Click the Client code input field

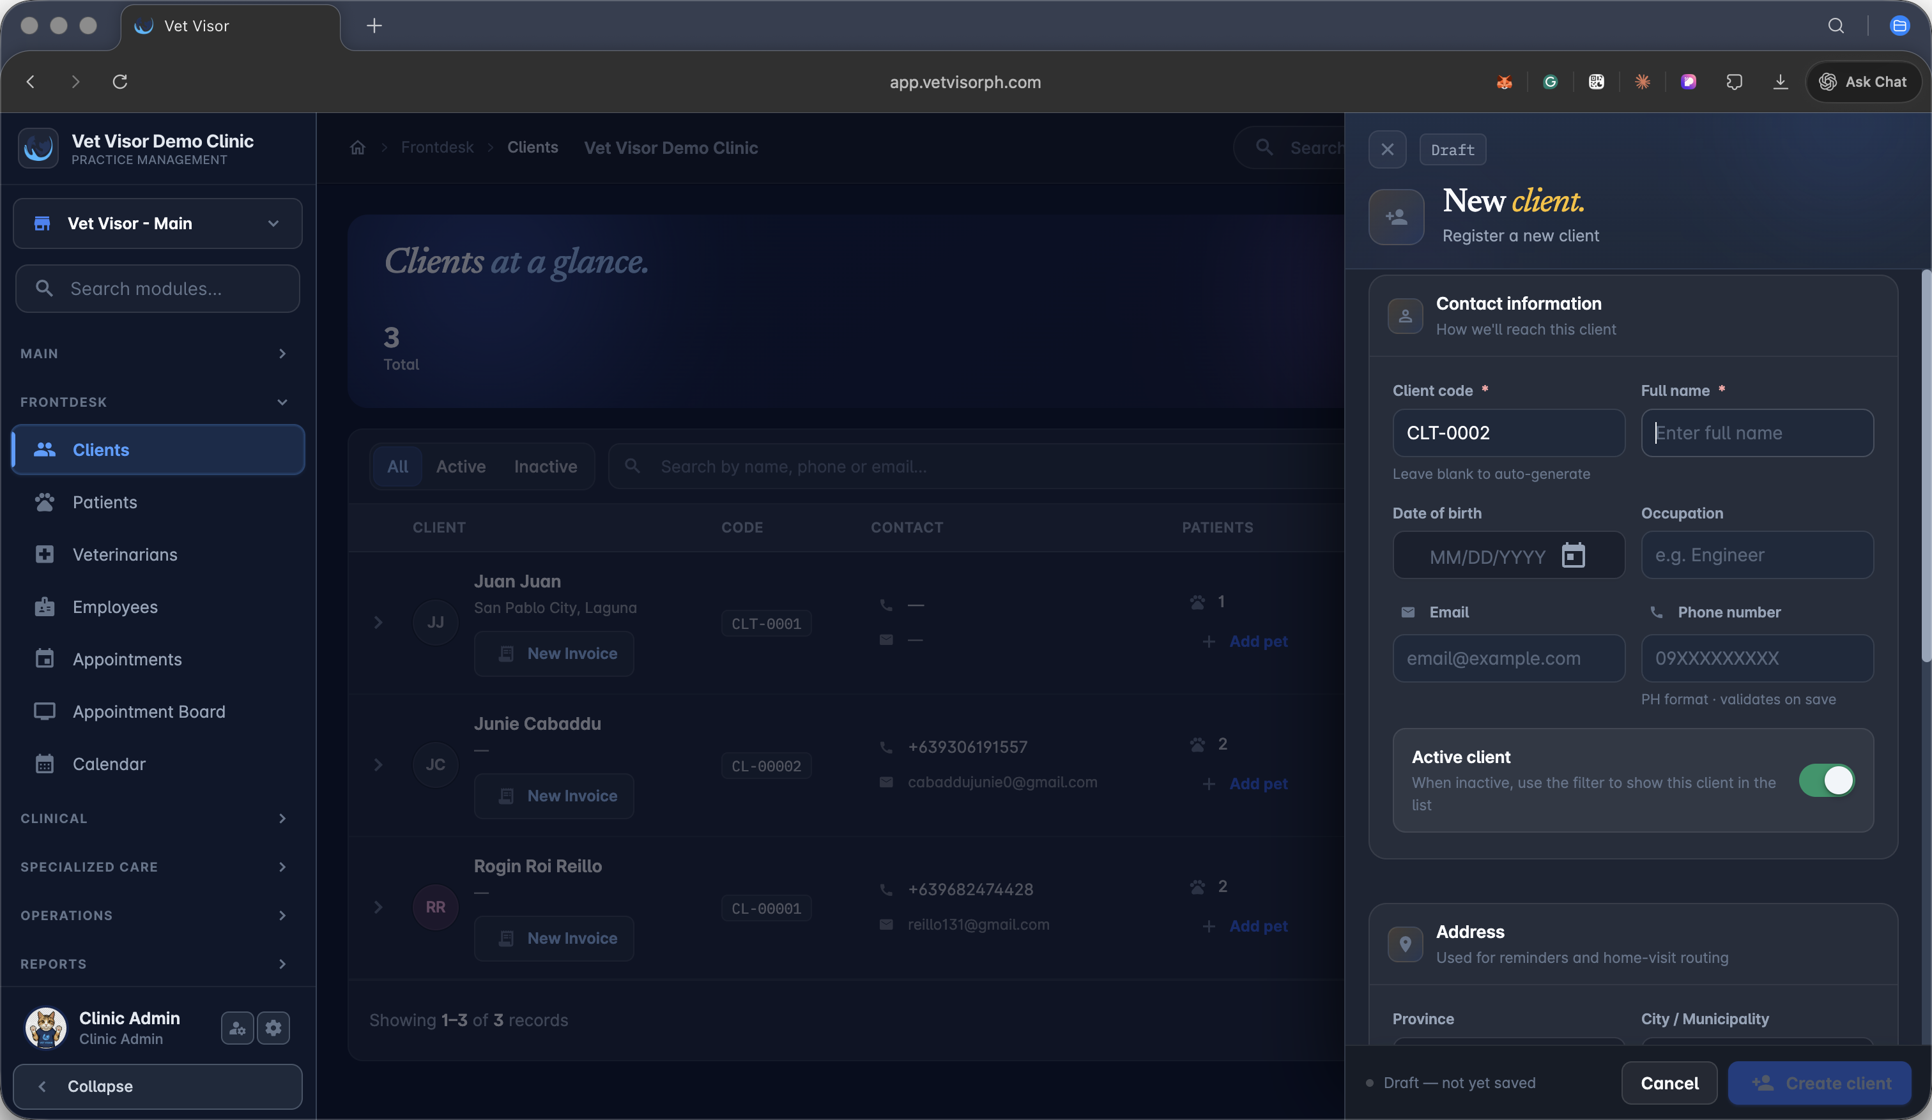(1508, 433)
